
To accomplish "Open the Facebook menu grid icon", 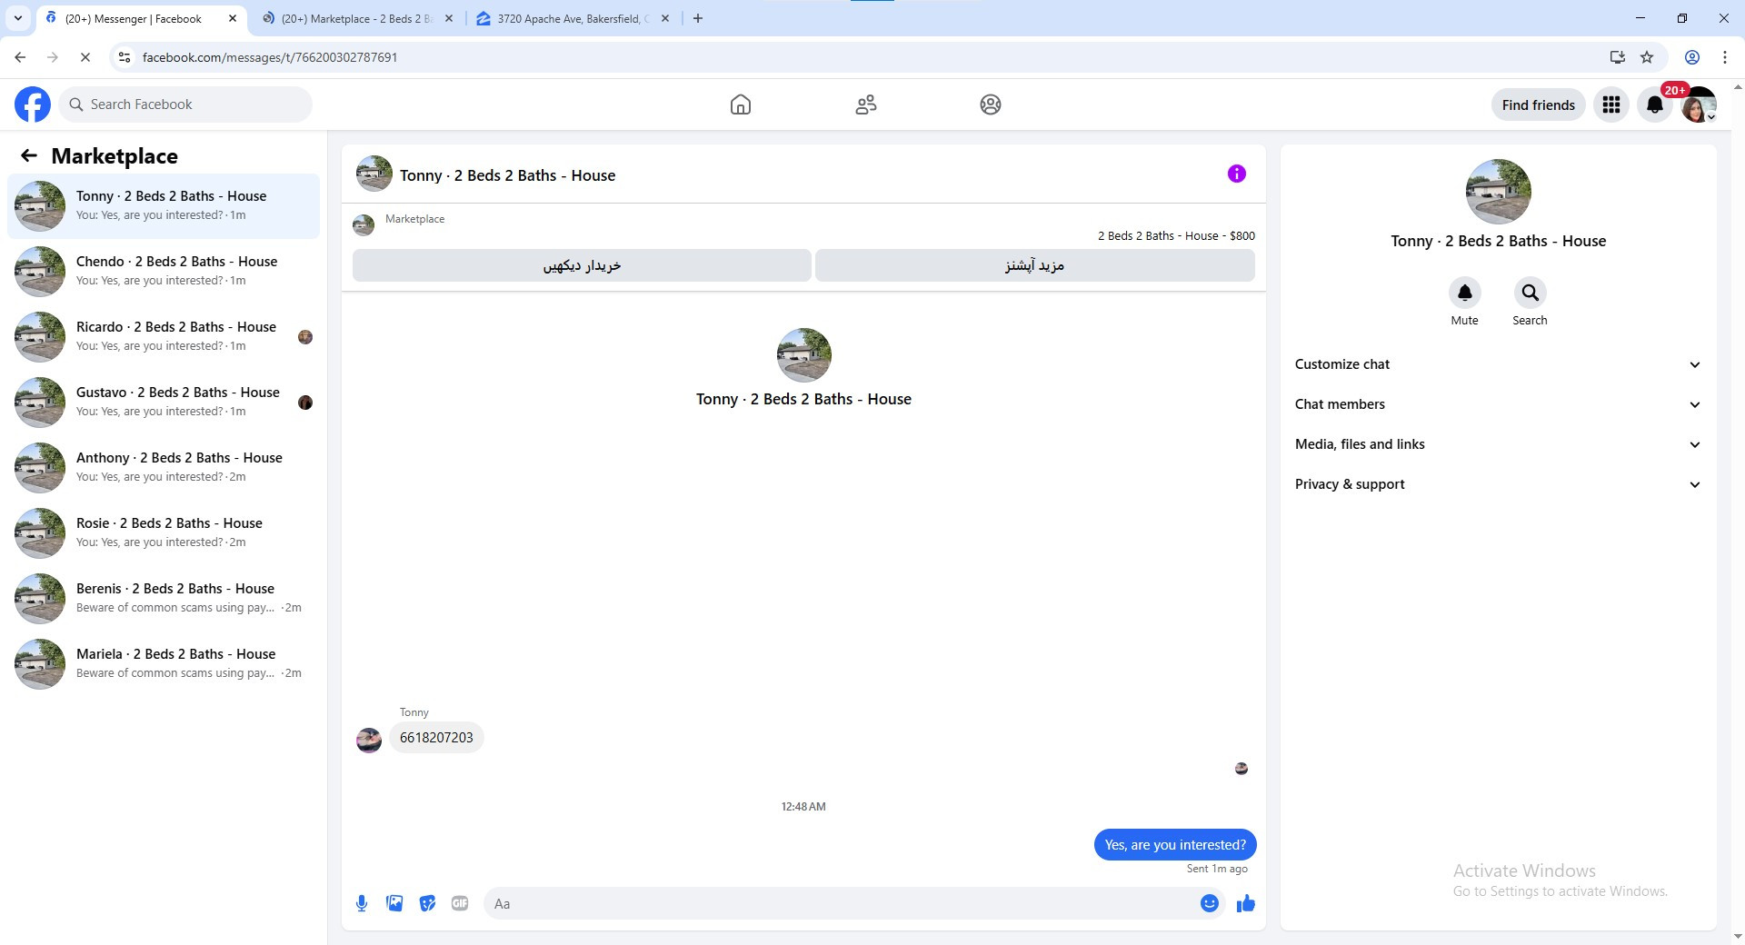I will click(1611, 104).
